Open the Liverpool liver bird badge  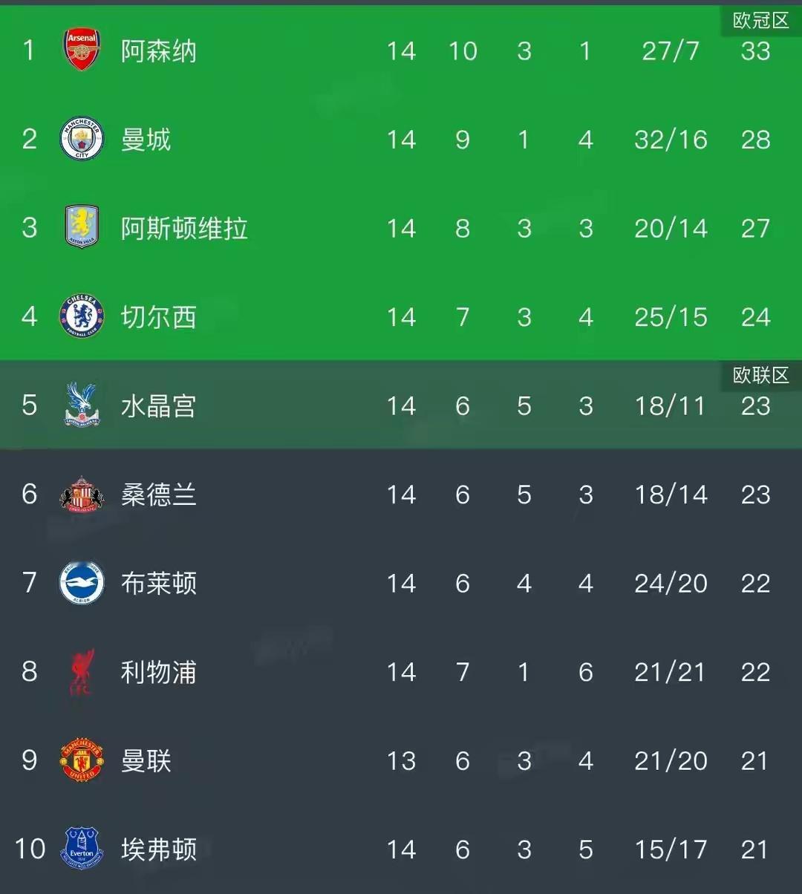82,672
